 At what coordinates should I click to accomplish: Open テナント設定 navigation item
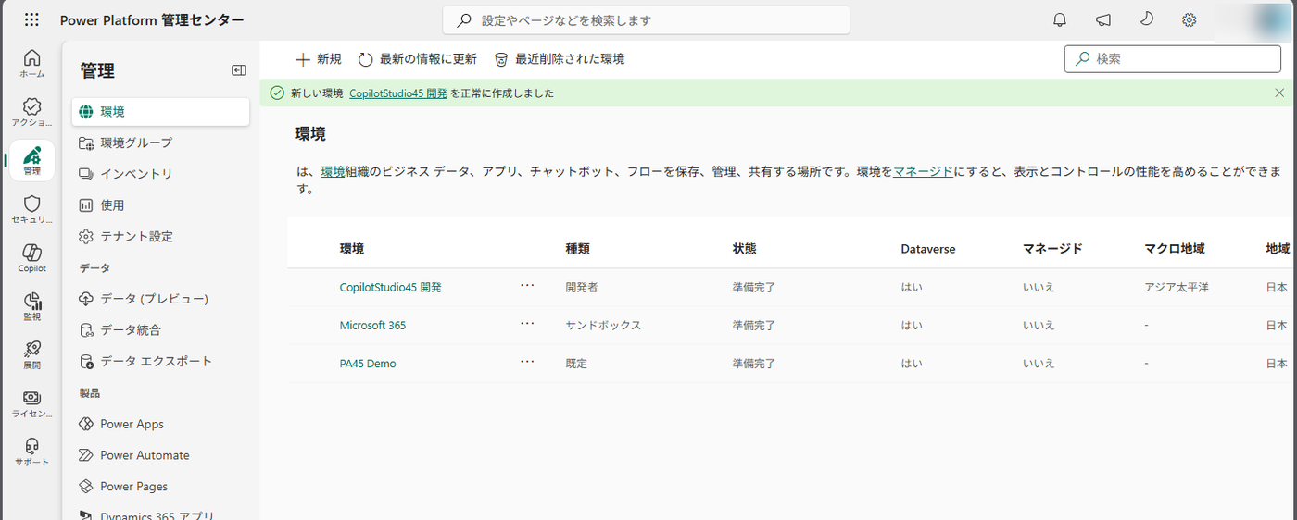(160, 236)
